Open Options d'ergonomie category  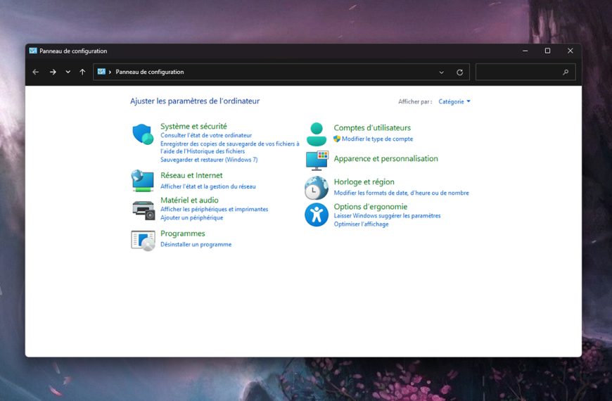(x=371, y=207)
